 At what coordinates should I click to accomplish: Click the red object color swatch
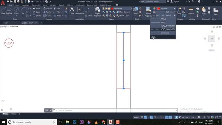(x=159, y=8)
